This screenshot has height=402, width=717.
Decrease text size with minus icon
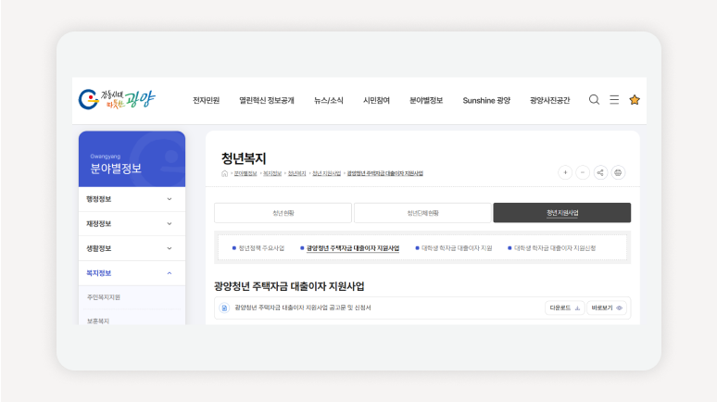583,172
